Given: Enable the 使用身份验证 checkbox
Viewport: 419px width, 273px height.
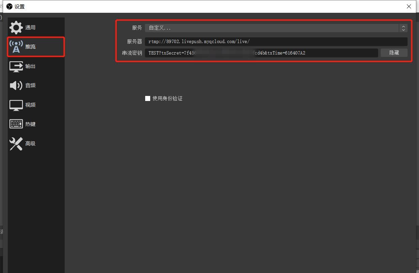Looking at the screenshot, I should 148,98.
